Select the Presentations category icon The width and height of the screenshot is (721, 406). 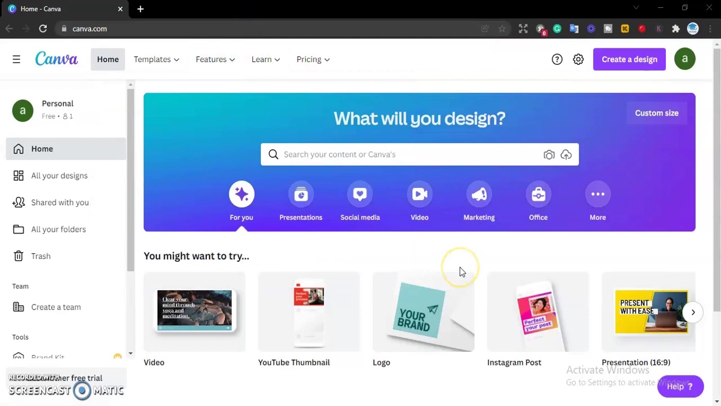pyautogui.click(x=301, y=195)
